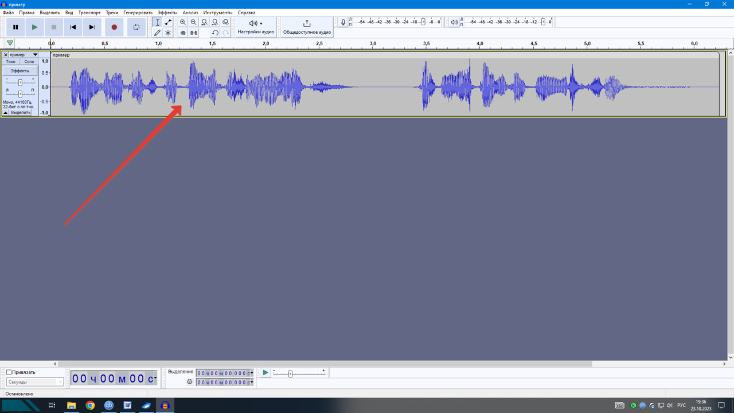Mute track with Тихо button
Image resolution: width=734 pixels, height=413 pixels.
[x=11, y=61]
